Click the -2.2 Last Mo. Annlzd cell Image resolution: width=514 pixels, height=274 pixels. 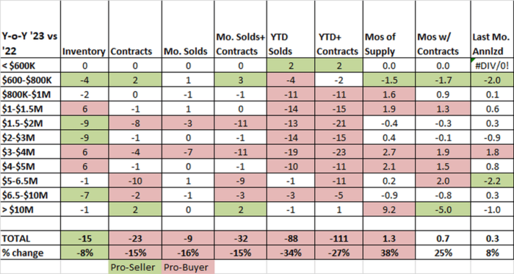pos(492,181)
